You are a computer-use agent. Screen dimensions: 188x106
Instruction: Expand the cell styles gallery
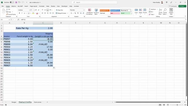(132, 14)
